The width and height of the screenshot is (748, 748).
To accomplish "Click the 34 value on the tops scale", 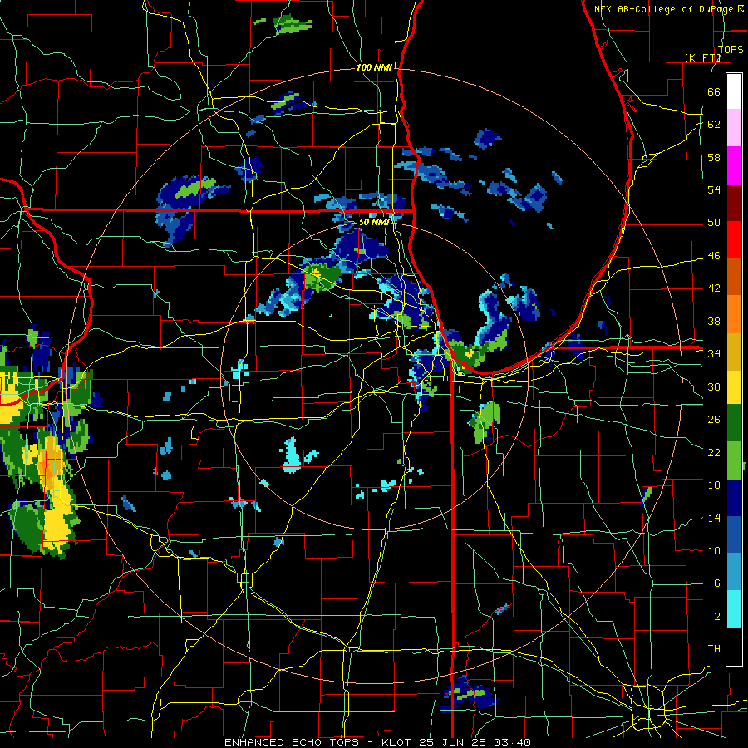I will 714,353.
